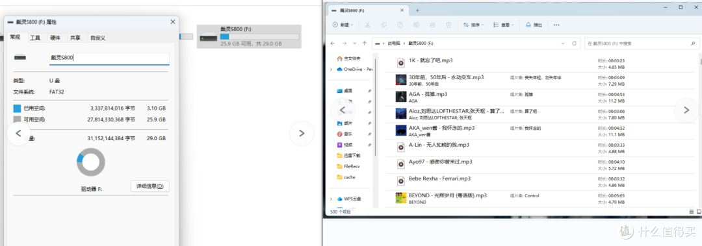Image resolution: width=702 pixels, height=246 pixels.
Task: Open 音乐 music in sidebar
Action: [344, 134]
